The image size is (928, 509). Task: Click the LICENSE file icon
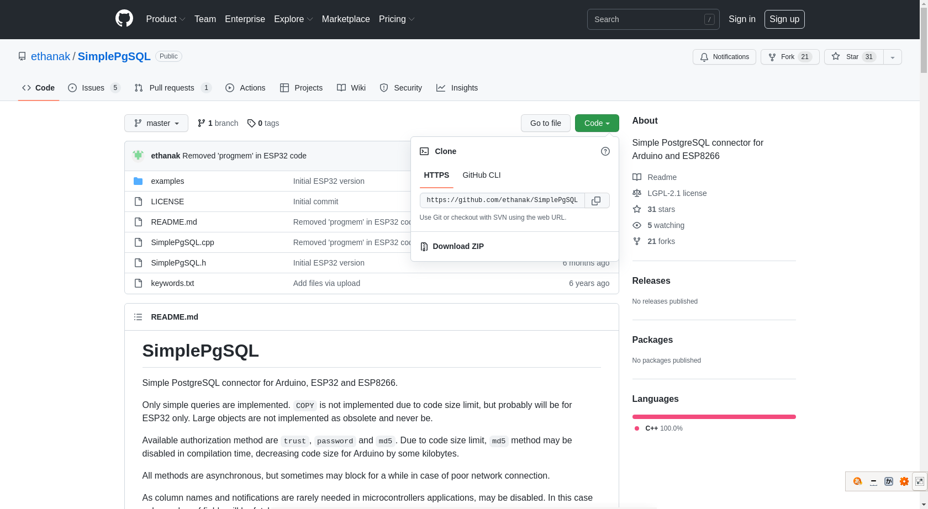click(138, 202)
